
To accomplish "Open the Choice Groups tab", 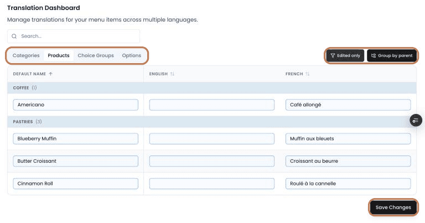I will (x=96, y=55).
